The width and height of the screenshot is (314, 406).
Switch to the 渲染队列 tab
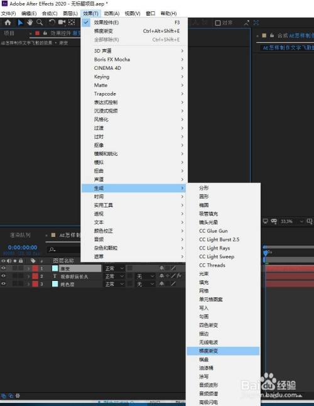pyautogui.click(x=20, y=235)
